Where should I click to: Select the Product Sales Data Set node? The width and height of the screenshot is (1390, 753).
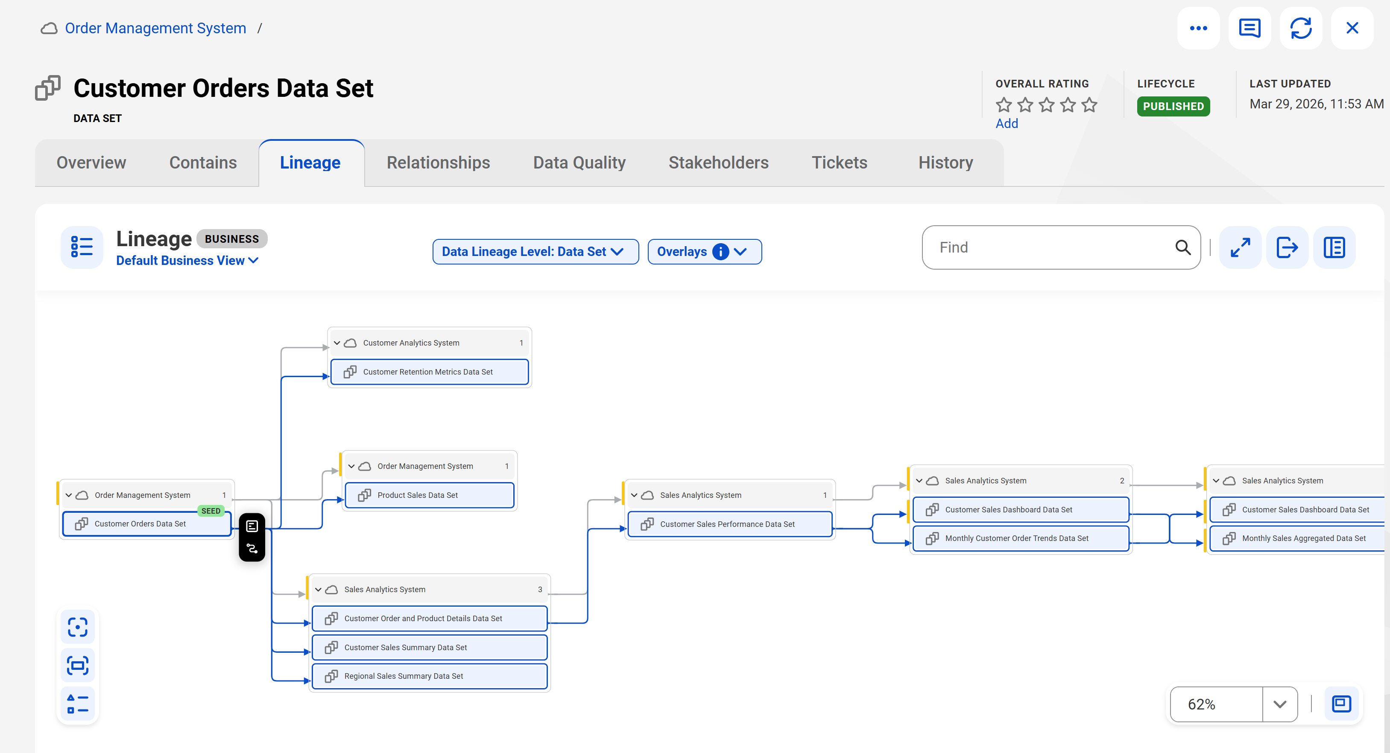[x=430, y=495]
